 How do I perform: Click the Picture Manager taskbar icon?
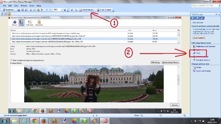pyautogui.click(x=104, y=121)
